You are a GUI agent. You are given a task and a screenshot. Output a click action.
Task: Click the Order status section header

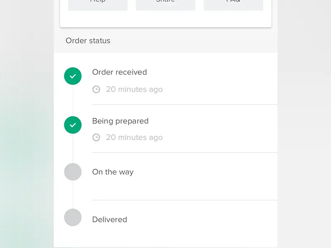[88, 41]
